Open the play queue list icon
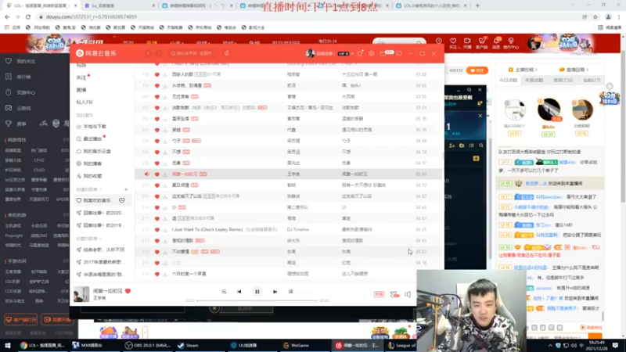Image resolution: width=626 pixels, height=352 pixels. click(224, 292)
